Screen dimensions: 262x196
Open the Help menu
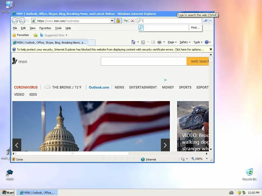tap(68, 28)
